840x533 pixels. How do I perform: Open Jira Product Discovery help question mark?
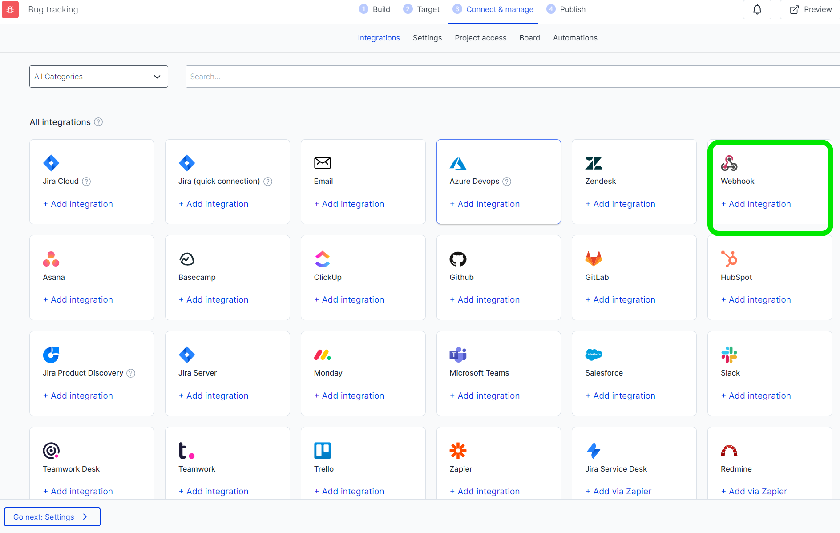point(131,373)
